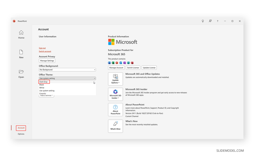Open help with the question mark
The height and width of the screenshot is (157, 254).
pyautogui.click(x=218, y=21)
